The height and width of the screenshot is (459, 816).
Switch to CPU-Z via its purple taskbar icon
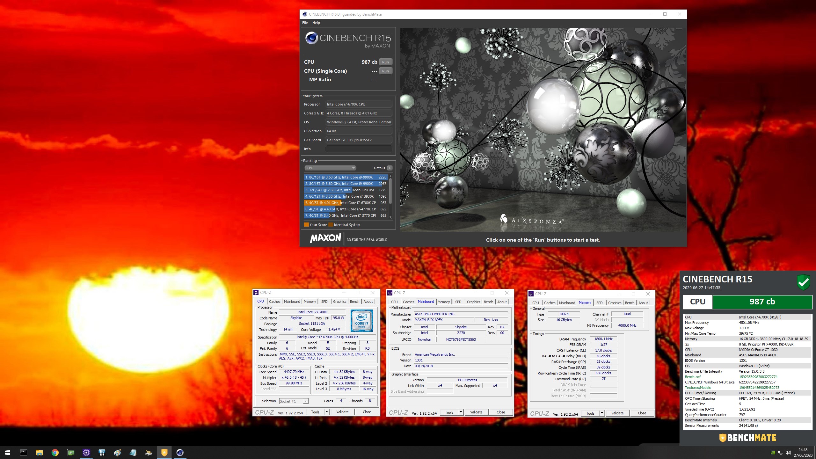(x=86, y=452)
